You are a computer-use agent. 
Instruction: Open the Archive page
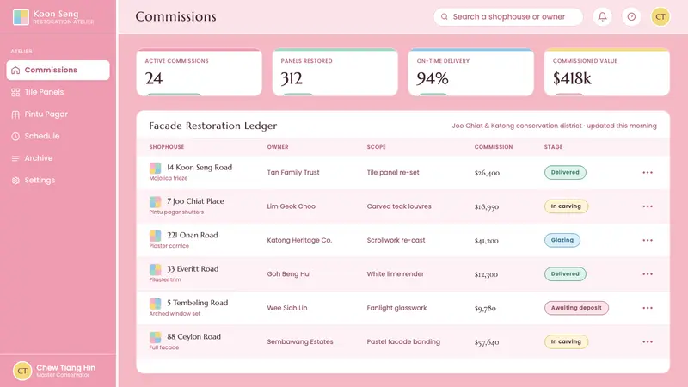point(58,158)
